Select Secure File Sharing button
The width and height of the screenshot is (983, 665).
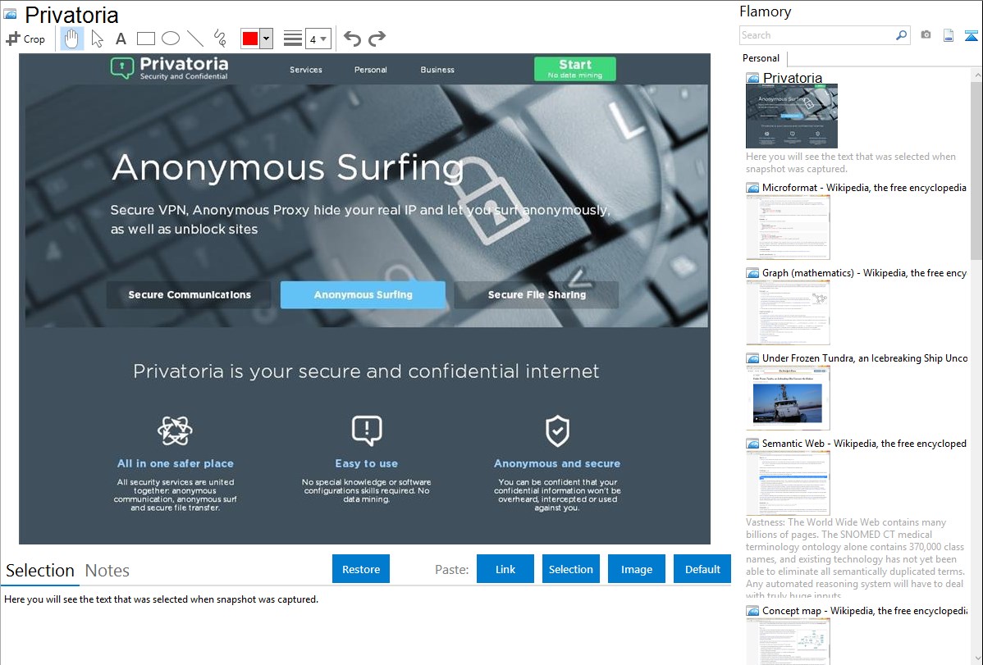(537, 294)
